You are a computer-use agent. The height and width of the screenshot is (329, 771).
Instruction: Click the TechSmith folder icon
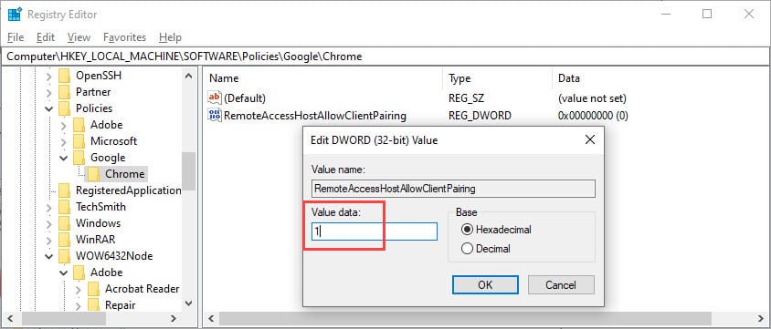point(64,206)
